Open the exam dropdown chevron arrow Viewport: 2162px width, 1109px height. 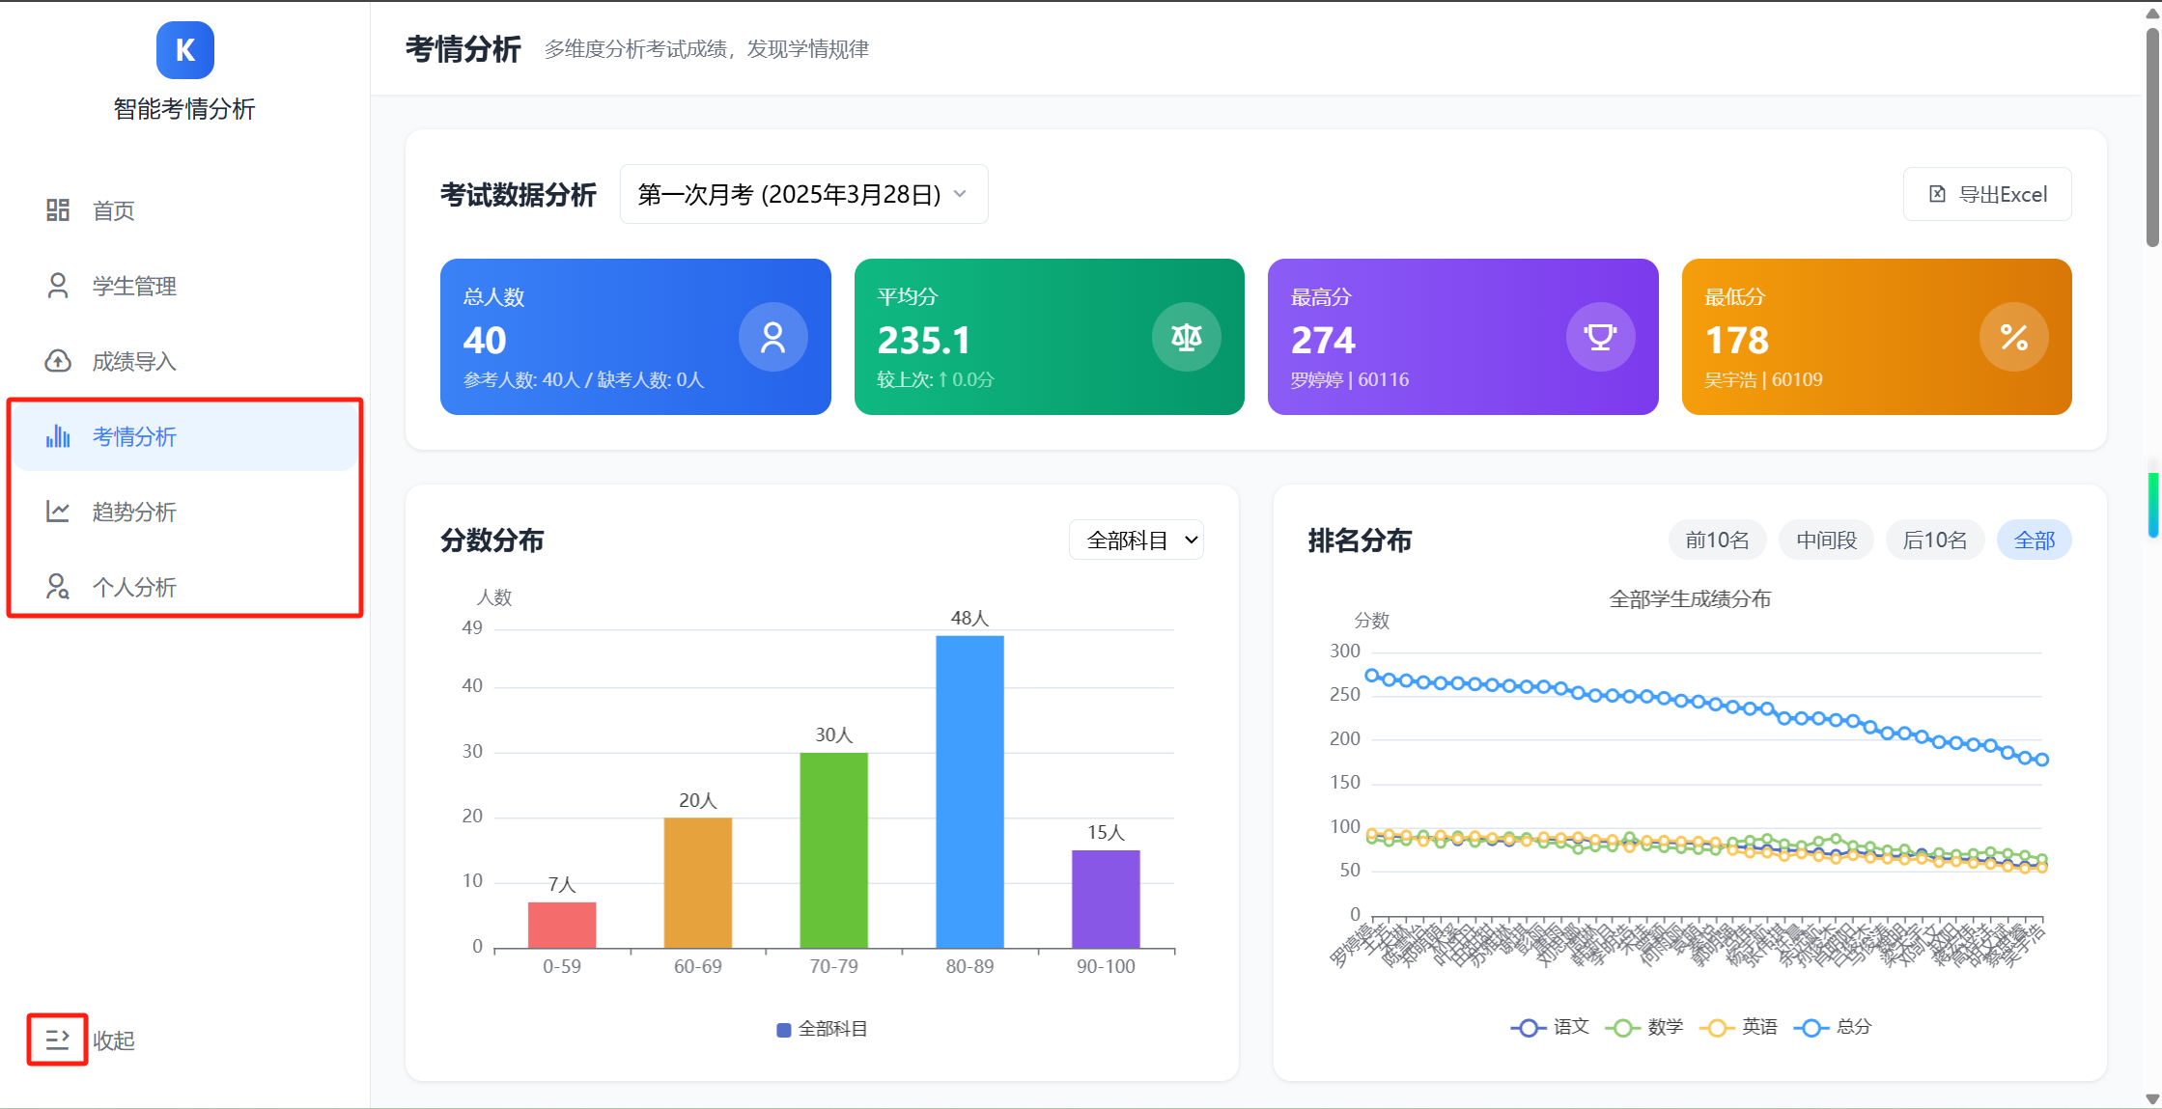coord(960,194)
